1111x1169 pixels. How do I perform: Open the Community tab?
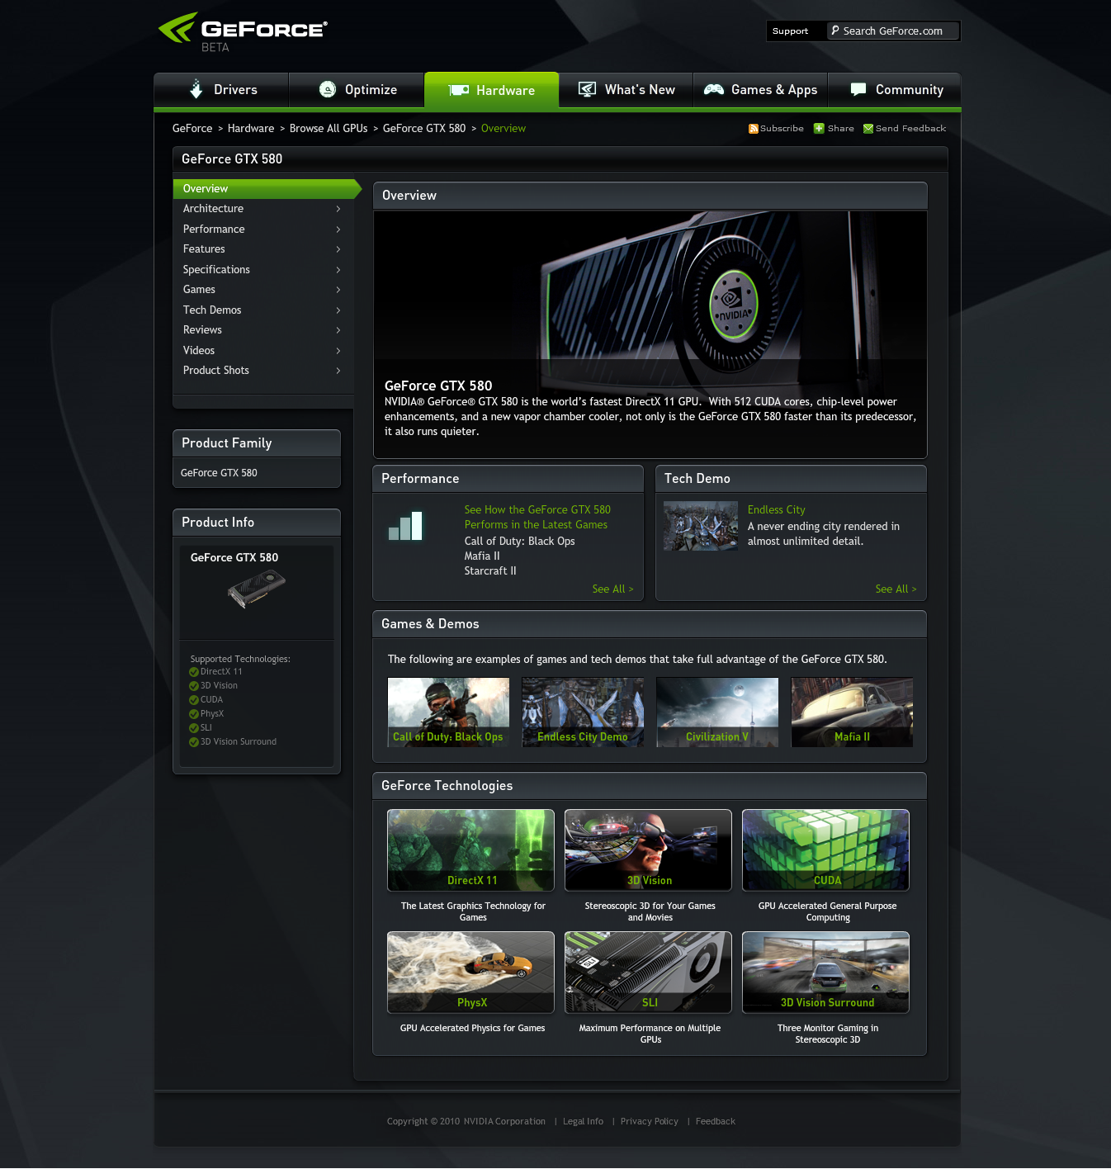tap(895, 90)
